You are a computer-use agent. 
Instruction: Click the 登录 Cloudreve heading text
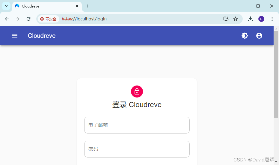click(137, 105)
